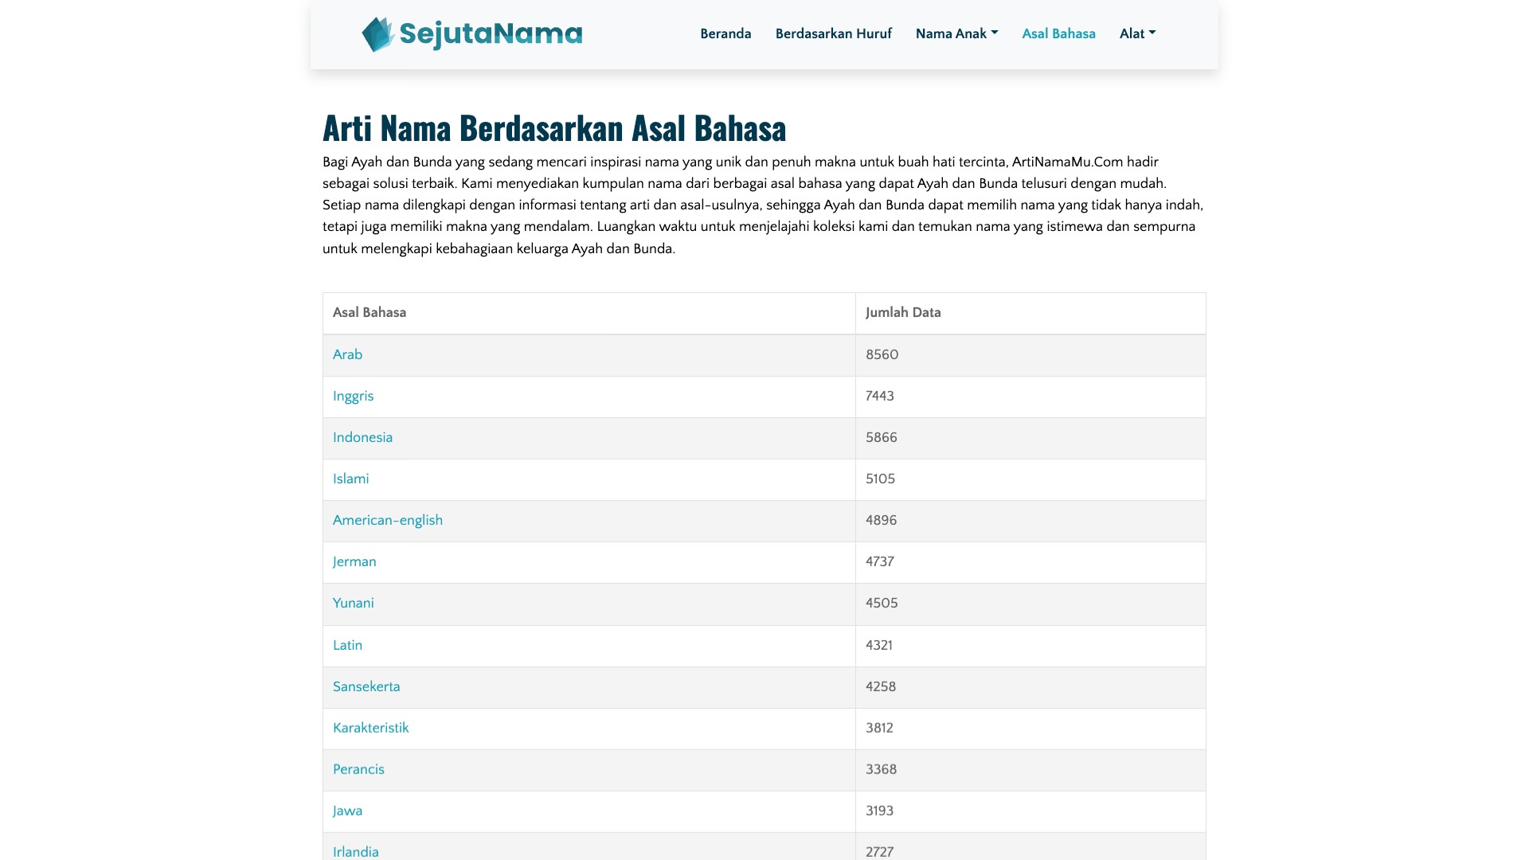View names of Indonesia origin
This screenshot has height=860, width=1529.
click(x=362, y=437)
